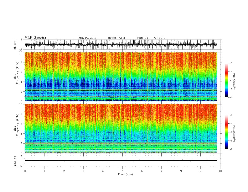
Task: Click the "6" kHz tick on ch.1 frequency axis
Action: 22,72
